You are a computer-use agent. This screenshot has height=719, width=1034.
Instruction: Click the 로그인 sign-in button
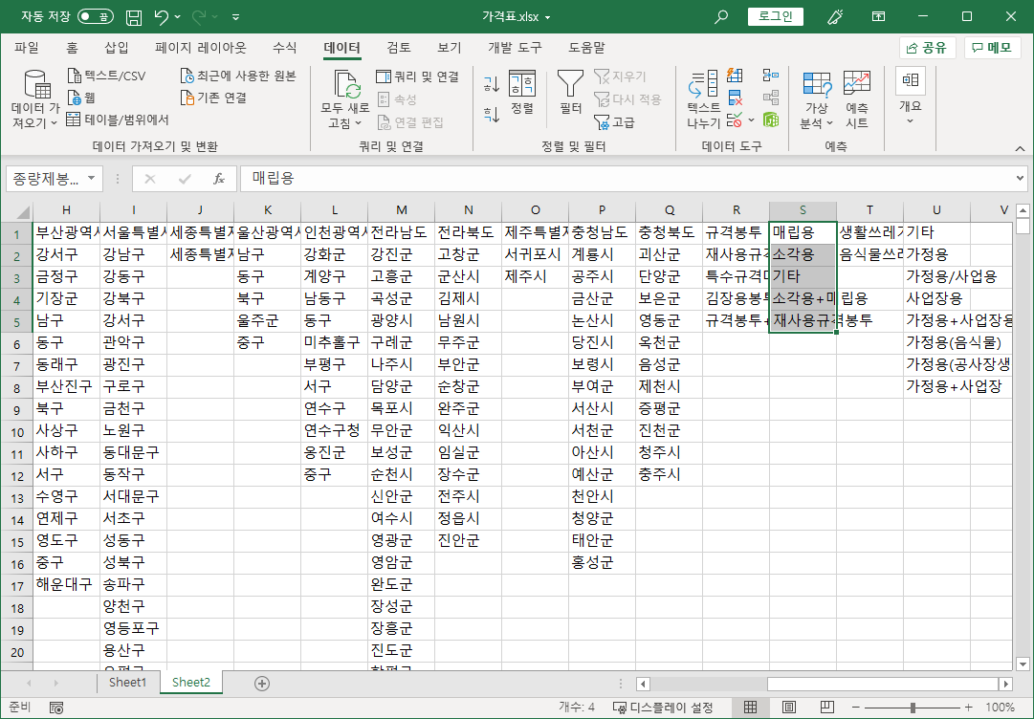776,16
